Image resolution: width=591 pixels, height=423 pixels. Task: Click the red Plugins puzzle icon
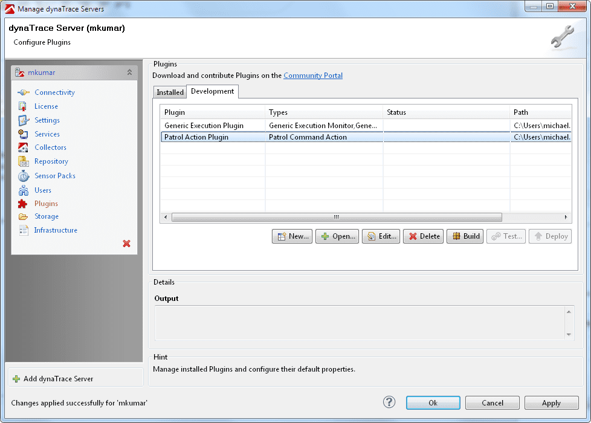click(x=22, y=204)
